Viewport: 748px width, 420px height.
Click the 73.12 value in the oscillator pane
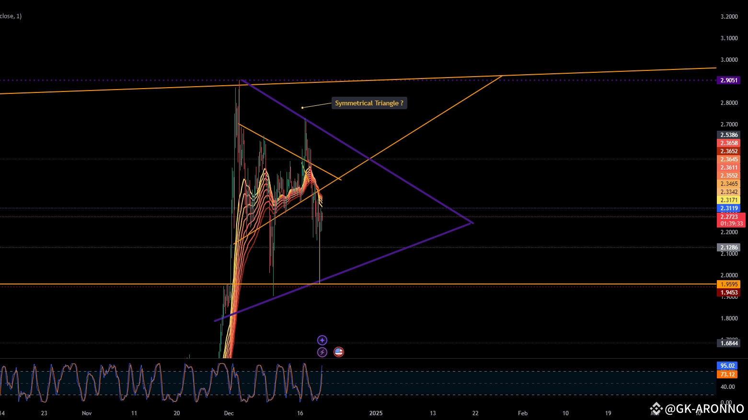coord(727,375)
